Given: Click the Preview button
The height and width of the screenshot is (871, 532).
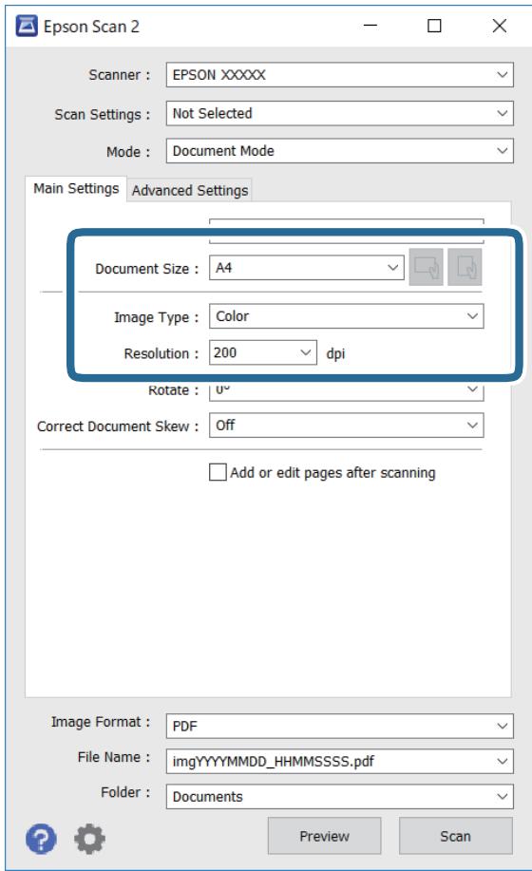Looking at the screenshot, I should (324, 836).
